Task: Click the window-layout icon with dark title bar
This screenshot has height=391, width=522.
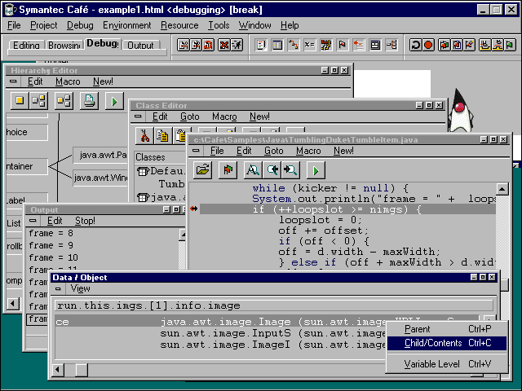Action: click(375, 45)
